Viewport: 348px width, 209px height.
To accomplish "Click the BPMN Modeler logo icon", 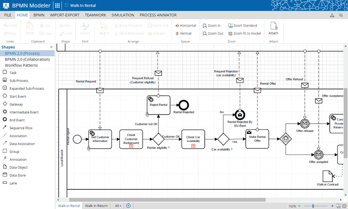I will 6,5.
